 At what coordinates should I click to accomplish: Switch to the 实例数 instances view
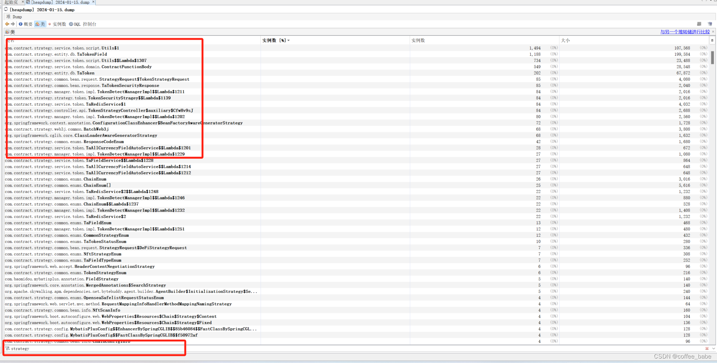57,24
